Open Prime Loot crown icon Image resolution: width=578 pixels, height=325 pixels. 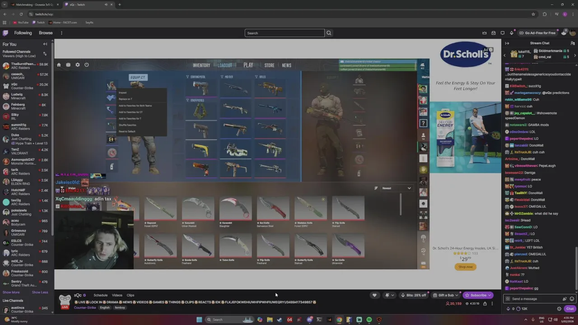tap(485, 33)
